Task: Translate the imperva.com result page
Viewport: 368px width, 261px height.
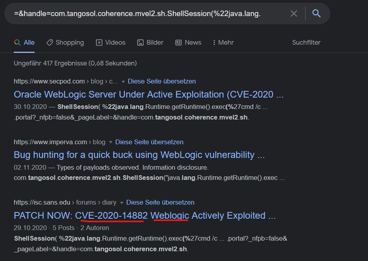Action: point(149,142)
